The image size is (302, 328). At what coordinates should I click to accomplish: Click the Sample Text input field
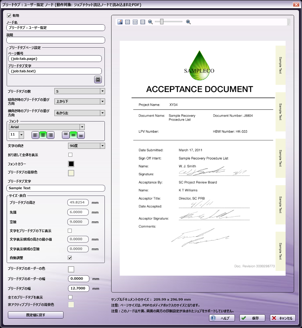tap(56, 188)
